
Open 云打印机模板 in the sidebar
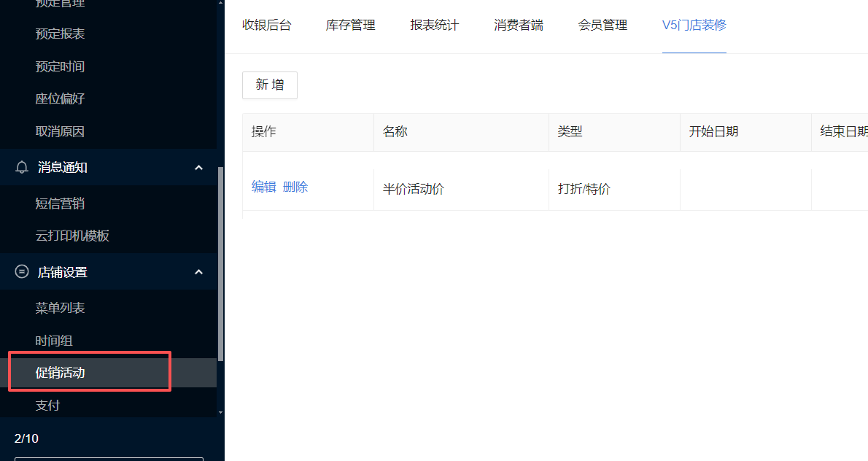click(72, 236)
